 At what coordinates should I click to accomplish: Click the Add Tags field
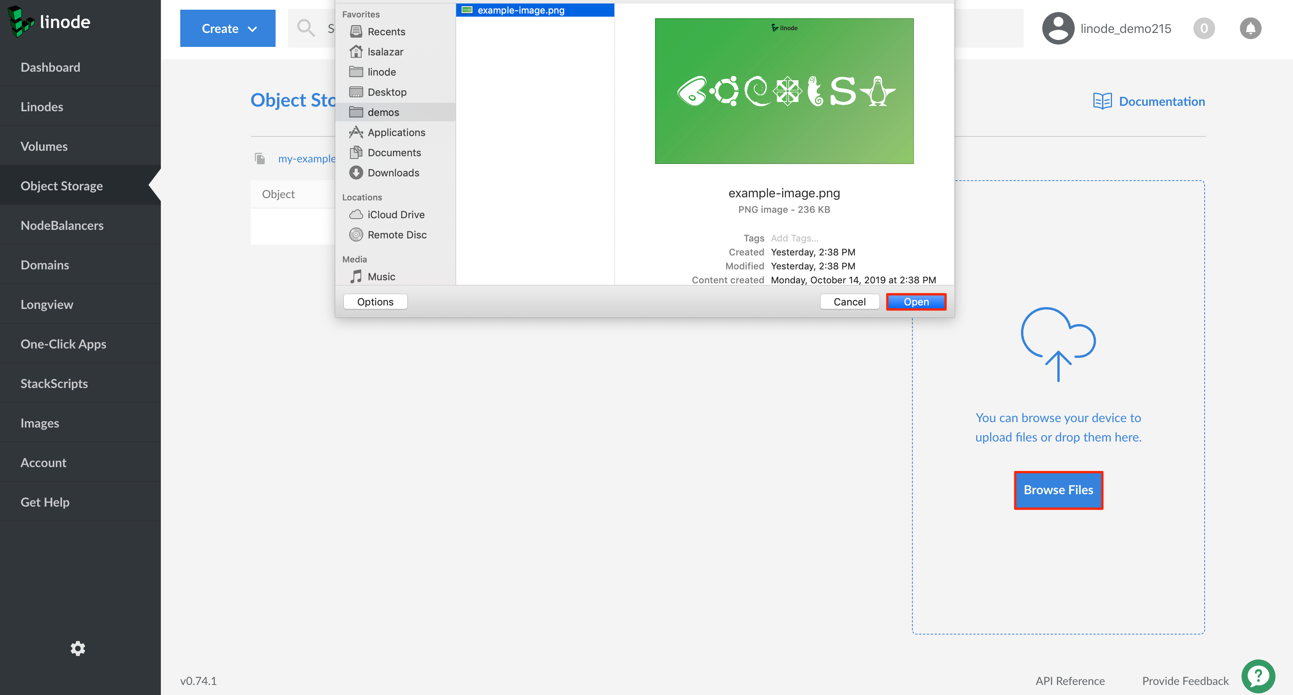(794, 238)
